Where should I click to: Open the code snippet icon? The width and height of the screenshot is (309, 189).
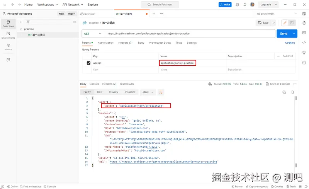tap(304, 43)
